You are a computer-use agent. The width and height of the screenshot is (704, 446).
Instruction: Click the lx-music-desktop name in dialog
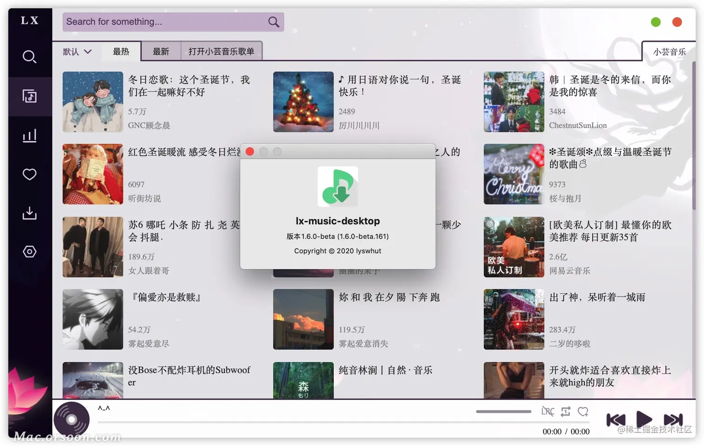(x=338, y=221)
